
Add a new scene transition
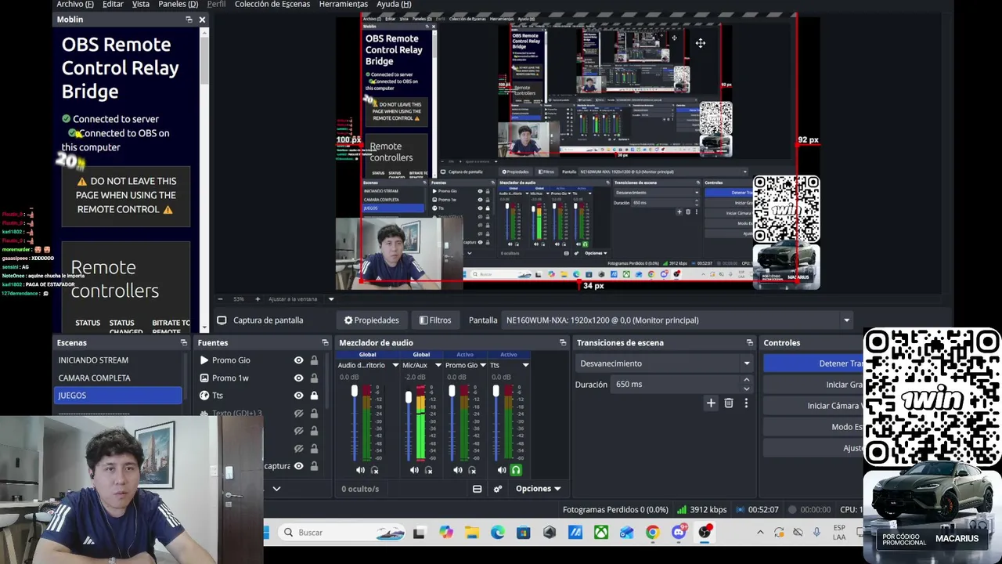pyautogui.click(x=711, y=403)
